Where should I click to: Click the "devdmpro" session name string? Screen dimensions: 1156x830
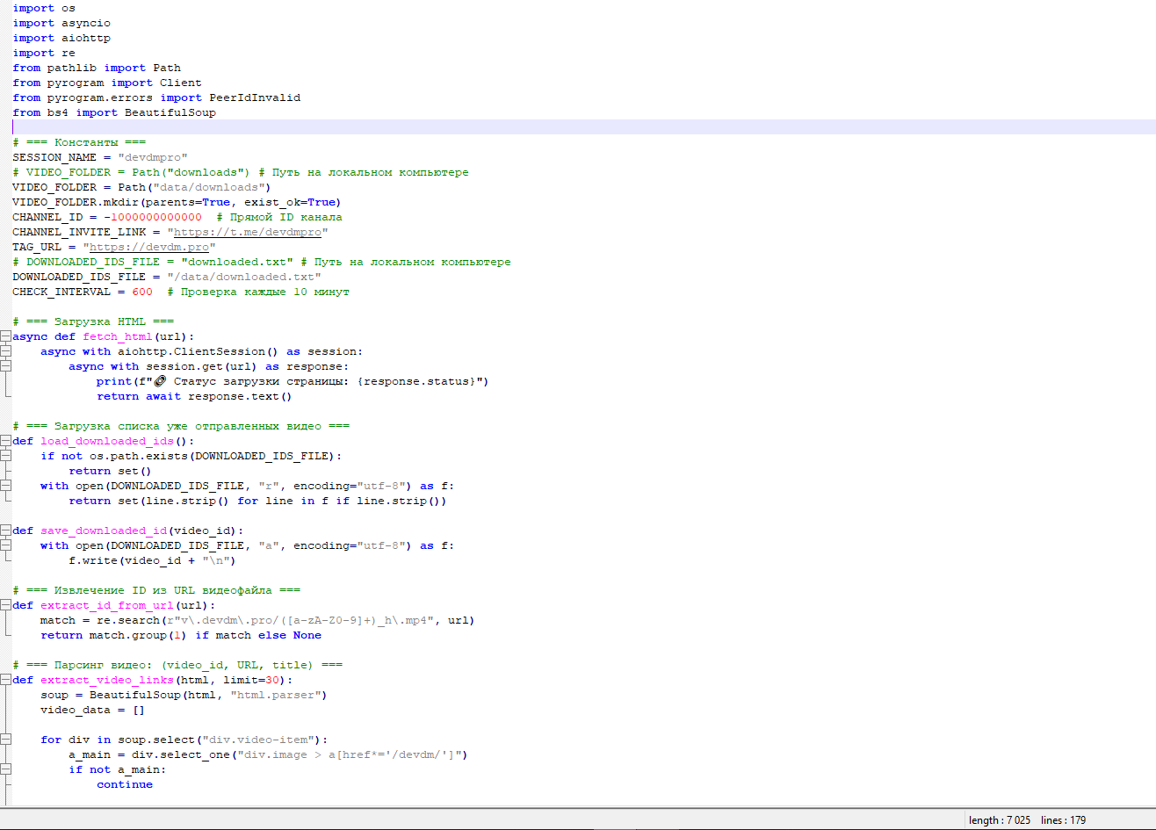coord(153,157)
